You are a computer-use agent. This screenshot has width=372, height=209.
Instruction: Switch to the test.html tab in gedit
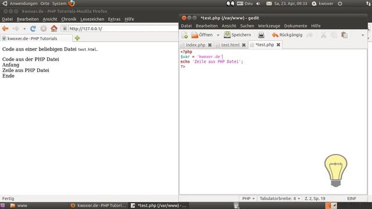230,45
